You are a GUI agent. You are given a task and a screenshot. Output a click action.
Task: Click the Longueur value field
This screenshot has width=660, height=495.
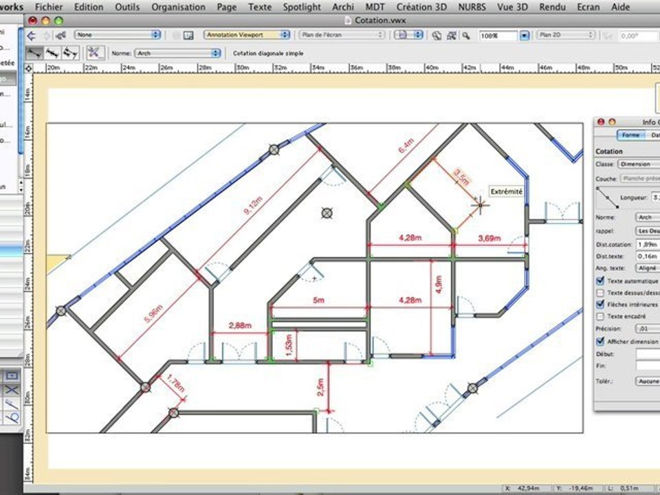[x=655, y=197]
